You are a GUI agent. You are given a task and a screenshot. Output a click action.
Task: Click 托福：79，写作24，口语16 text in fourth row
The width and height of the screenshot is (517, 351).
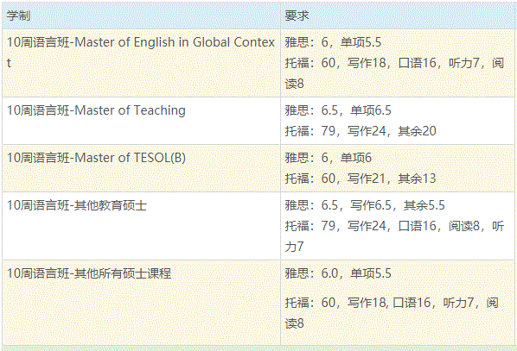(x=361, y=226)
